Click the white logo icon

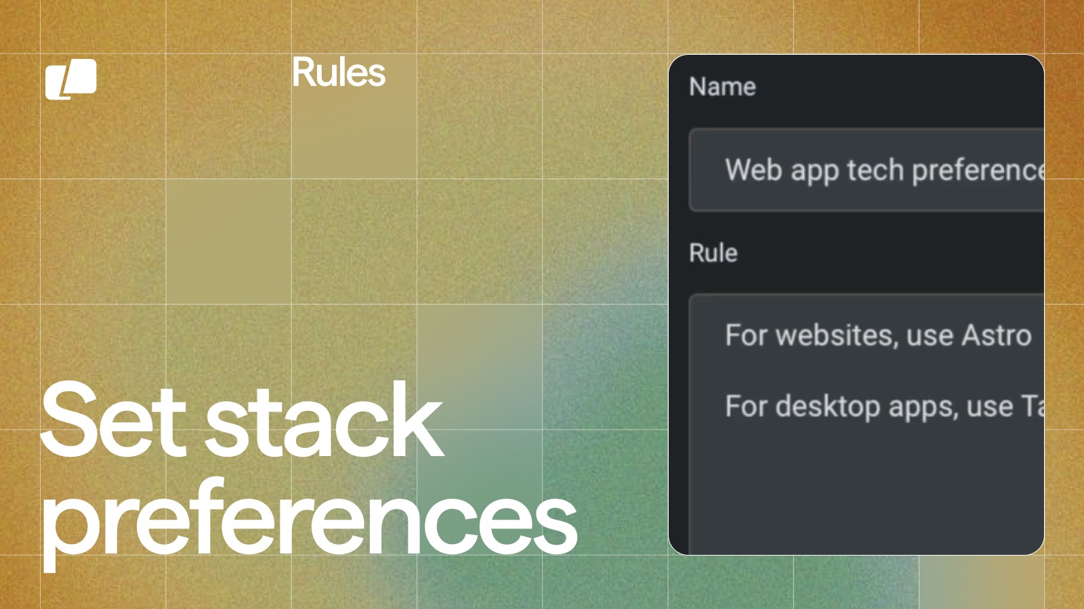tap(70, 78)
